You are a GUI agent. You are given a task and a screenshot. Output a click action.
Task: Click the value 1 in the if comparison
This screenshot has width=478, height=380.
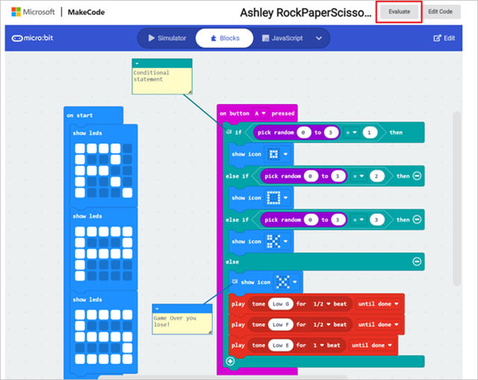coord(370,132)
